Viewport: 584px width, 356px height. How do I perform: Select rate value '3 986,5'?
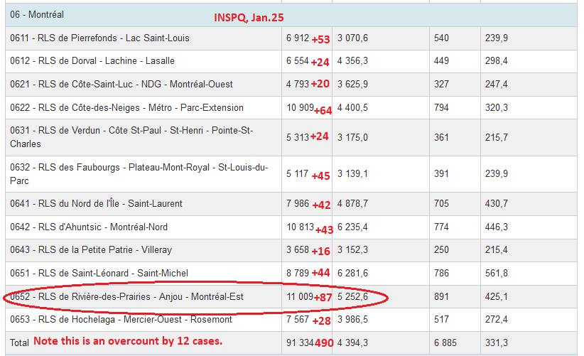[x=352, y=319]
